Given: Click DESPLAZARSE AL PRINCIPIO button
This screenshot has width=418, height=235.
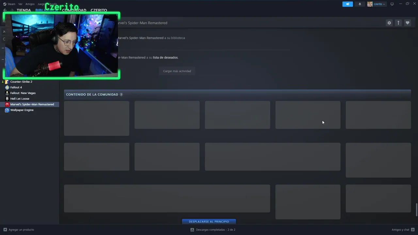Looking at the screenshot, I should click(x=209, y=222).
